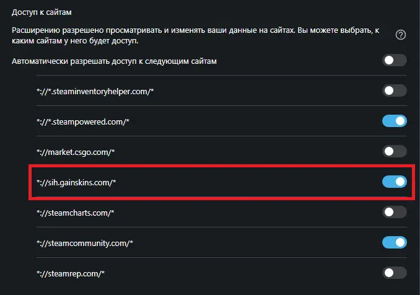
Task: Click the 'Автоматически разрешать доступ' label text
Action: [x=114, y=61]
